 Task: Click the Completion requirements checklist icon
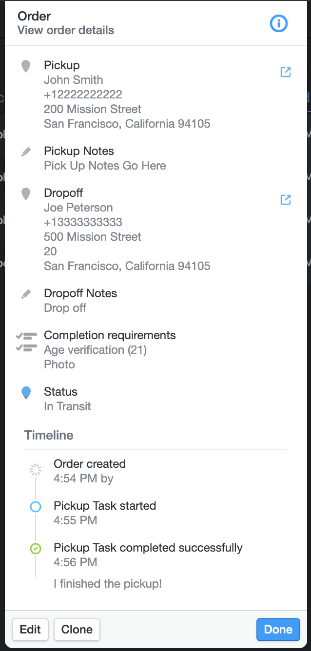(26, 342)
